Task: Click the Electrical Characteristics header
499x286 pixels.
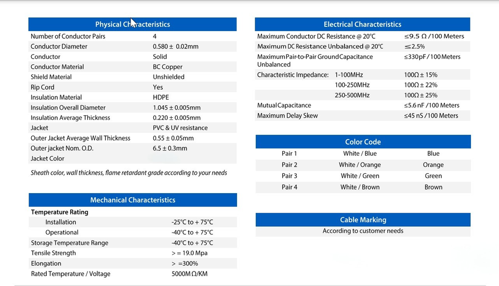Action: (362, 24)
